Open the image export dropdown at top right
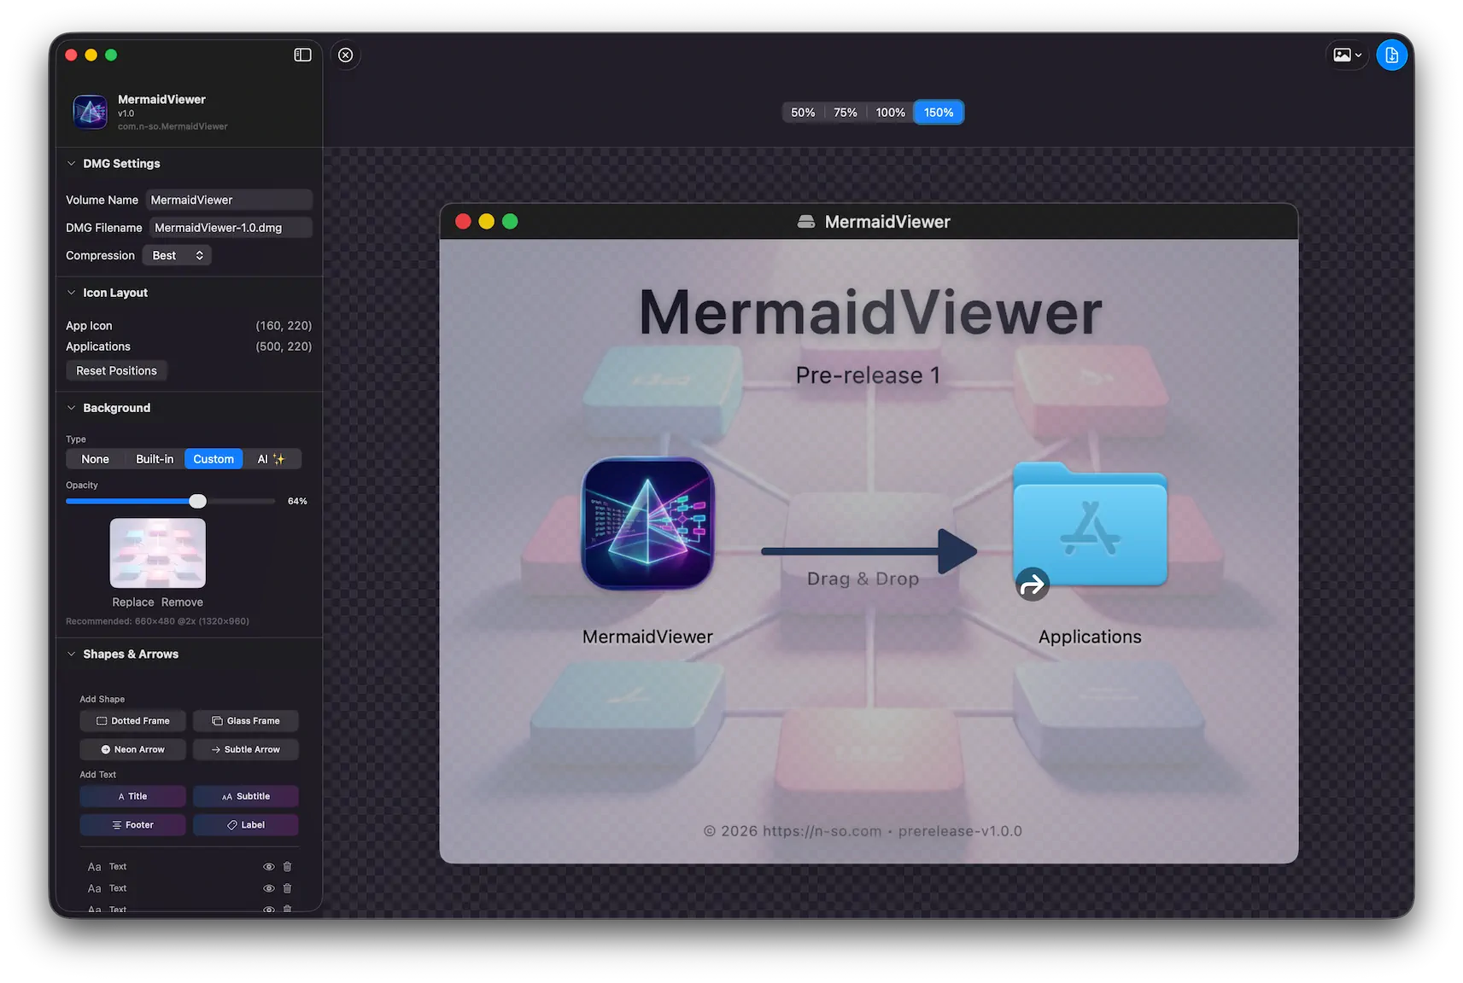Image resolution: width=1463 pixels, height=983 pixels. click(x=1348, y=55)
